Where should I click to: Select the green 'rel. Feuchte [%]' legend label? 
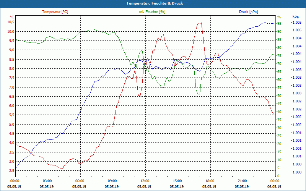pyautogui.click(x=152, y=12)
